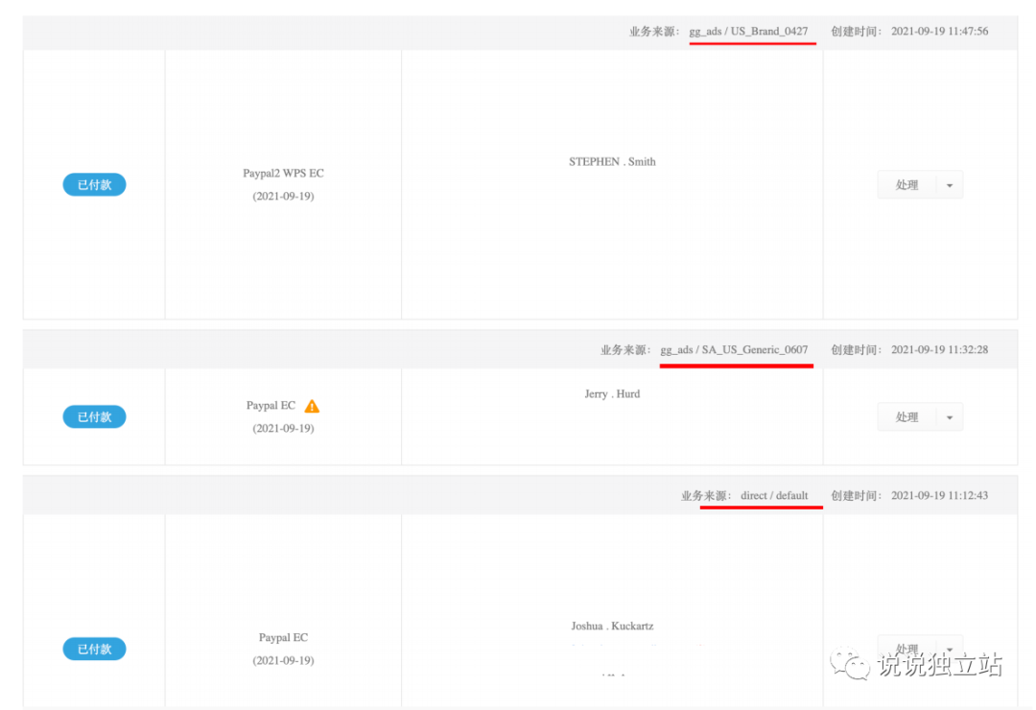This screenshot has width=1036, height=710.
Task: Click the 已付款 badge on Joshua Kuckartz order
Action: pos(93,649)
